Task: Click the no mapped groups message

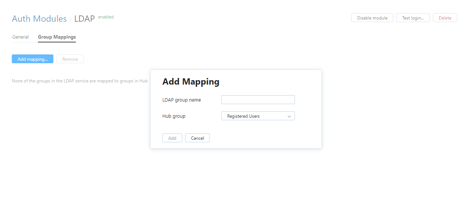Action: (80, 81)
